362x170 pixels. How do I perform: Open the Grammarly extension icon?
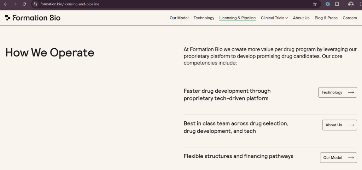point(328,4)
